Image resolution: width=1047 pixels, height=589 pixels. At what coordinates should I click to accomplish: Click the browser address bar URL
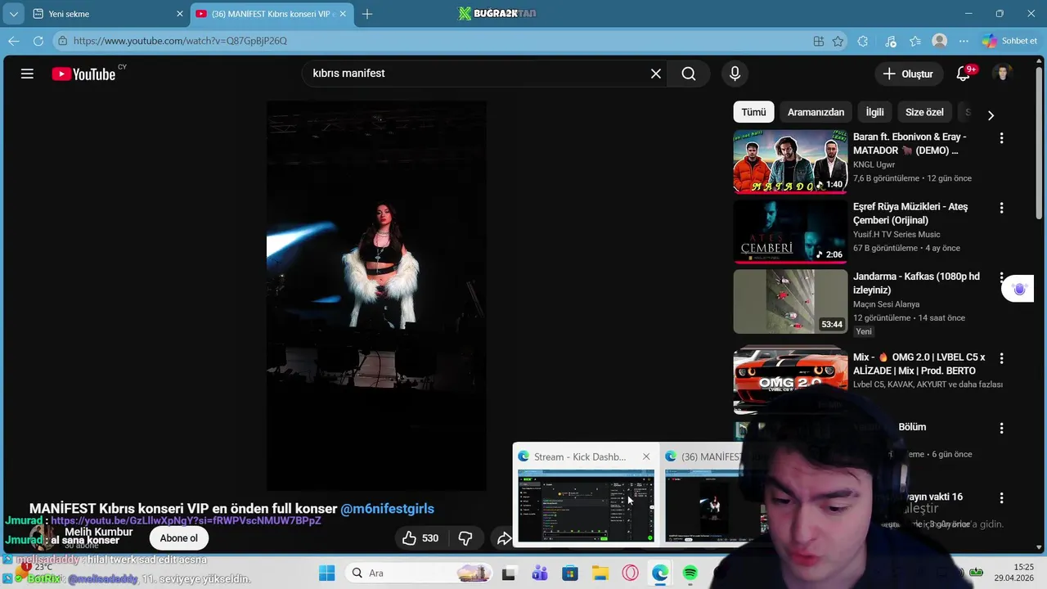pyautogui.click(x=180, y=41)
